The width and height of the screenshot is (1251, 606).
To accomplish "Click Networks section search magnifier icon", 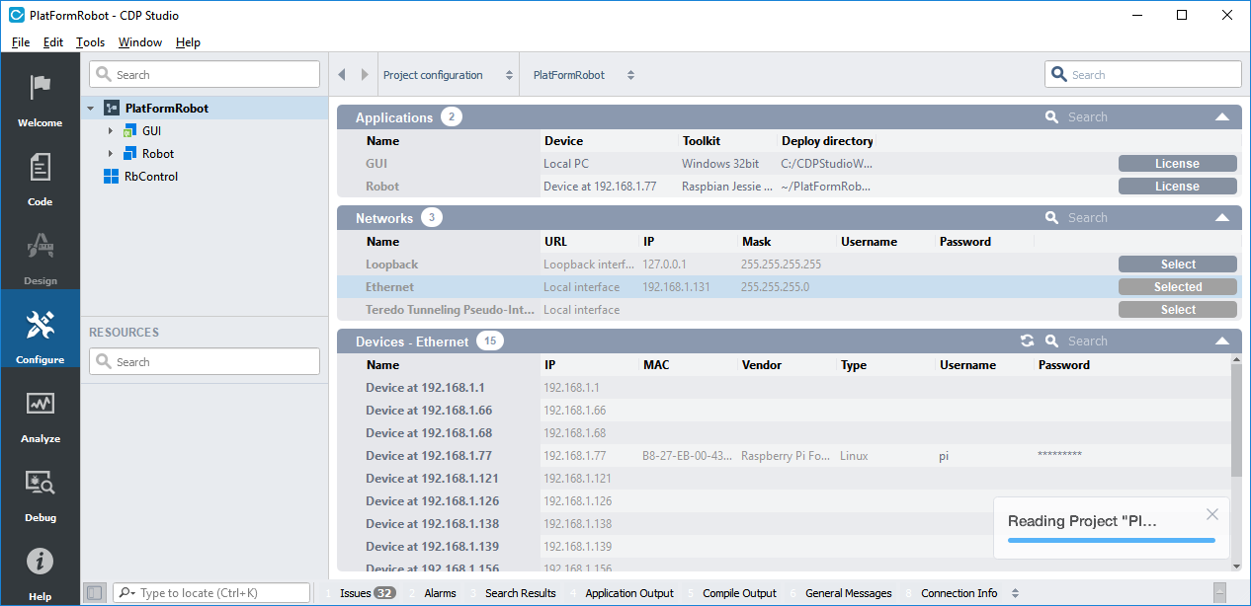I will point(1052,218).
